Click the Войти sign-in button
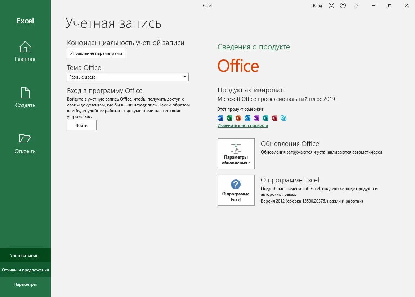The height and width of the screenshot is (297, 415). coord(81,125)
